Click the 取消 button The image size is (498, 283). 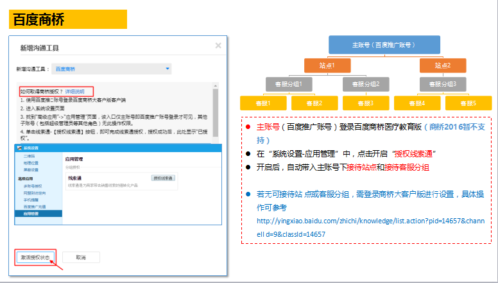coord(81,257)
